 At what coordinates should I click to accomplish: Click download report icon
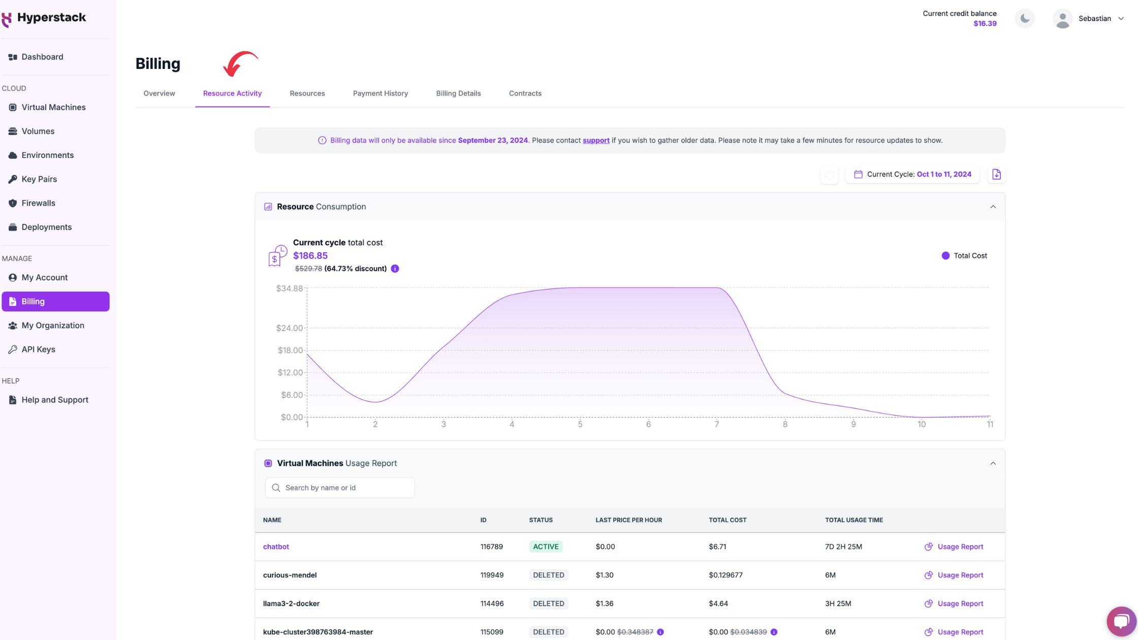point(996,174)
